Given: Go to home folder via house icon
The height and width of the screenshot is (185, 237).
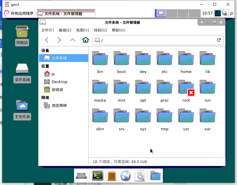Looking at the screenshot, I should pyautogui.click(x=86, y=40).
